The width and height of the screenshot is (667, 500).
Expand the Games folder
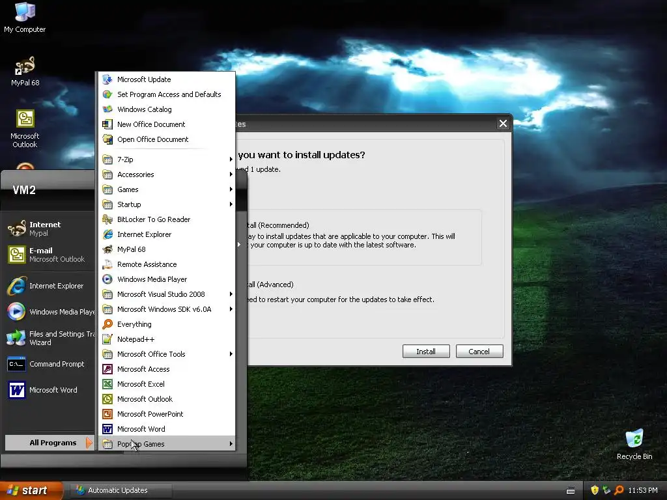point(166,189)
